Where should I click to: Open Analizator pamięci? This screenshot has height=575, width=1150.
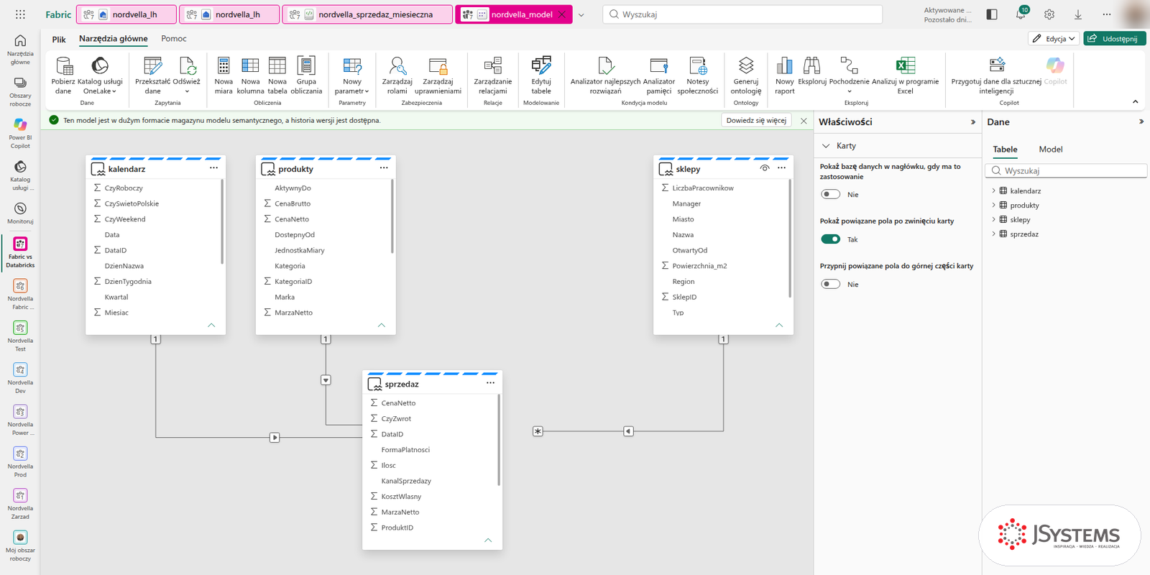click(659, 75)
